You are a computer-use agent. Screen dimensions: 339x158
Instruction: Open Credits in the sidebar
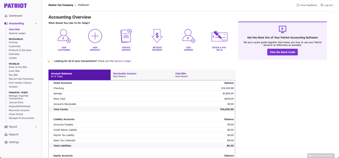point(13,58)
